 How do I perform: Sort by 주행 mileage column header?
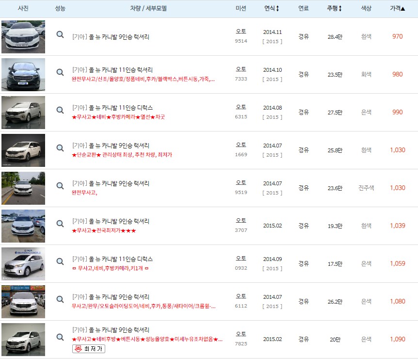tap(334, 8)
